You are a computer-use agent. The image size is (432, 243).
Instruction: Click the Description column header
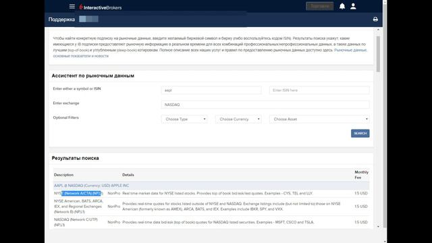pos(63,175)
